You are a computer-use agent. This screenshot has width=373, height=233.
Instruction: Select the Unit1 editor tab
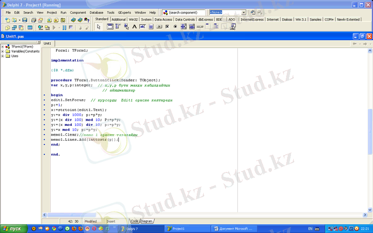(48, 43)
